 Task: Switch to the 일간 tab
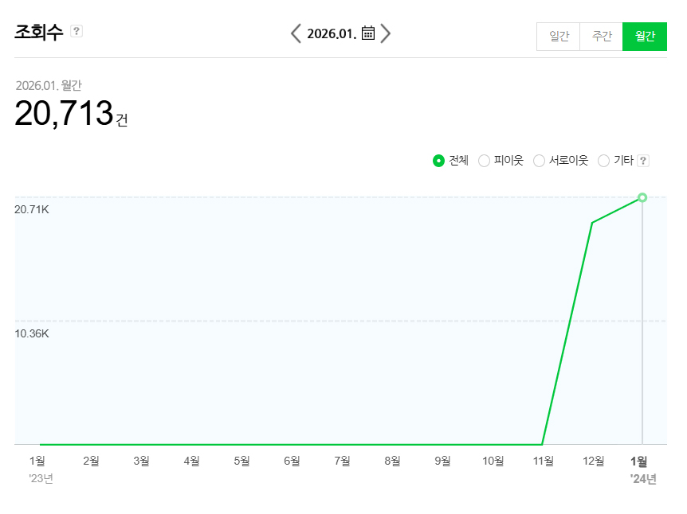[x=559, y=37]
